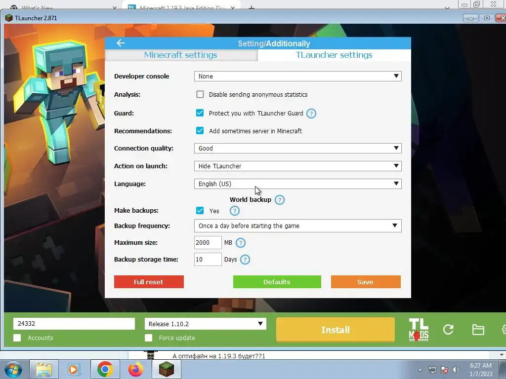Open the Release 1.10.2 version dropdown
This screenshot has width=506, height=379.
click(205, 324)
